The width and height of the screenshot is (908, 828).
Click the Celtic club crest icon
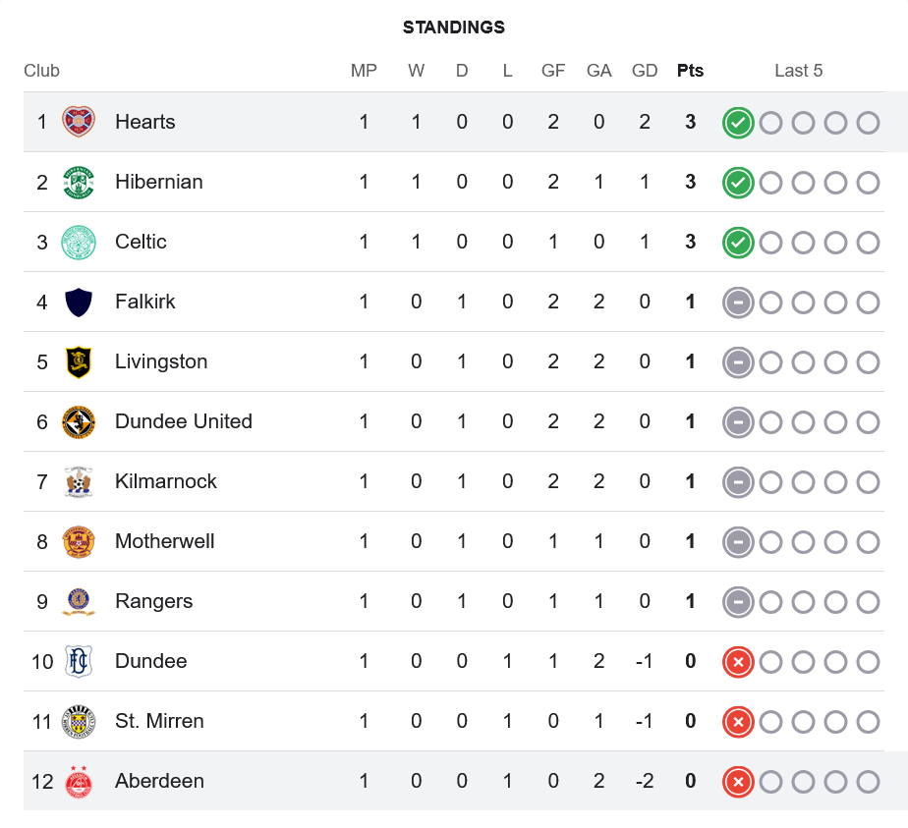coord(79,243)
